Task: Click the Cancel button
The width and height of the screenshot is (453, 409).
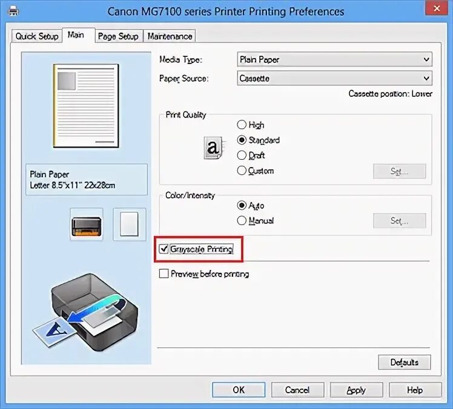Action: point(297,390)
